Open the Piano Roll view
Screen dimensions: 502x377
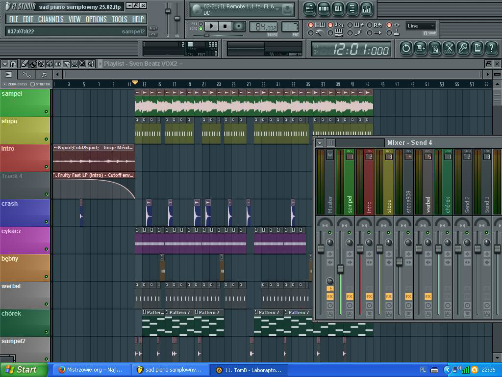[338, 9]
